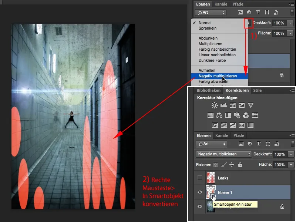Open the Negativ multiplizieren blend mode dropdown
Viewport: 296px width, 222px height.
[x=249, y=154]
